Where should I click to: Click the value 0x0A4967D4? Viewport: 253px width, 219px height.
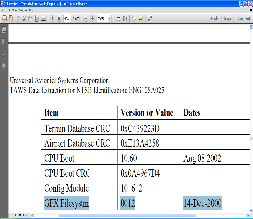(x=140, y=173)
